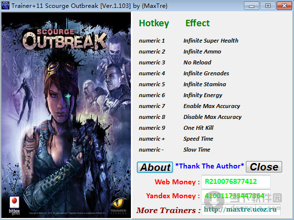294x220 pixels.
Task: Click the '*Thank The Author*' blue text
Action: coord(210,166)
